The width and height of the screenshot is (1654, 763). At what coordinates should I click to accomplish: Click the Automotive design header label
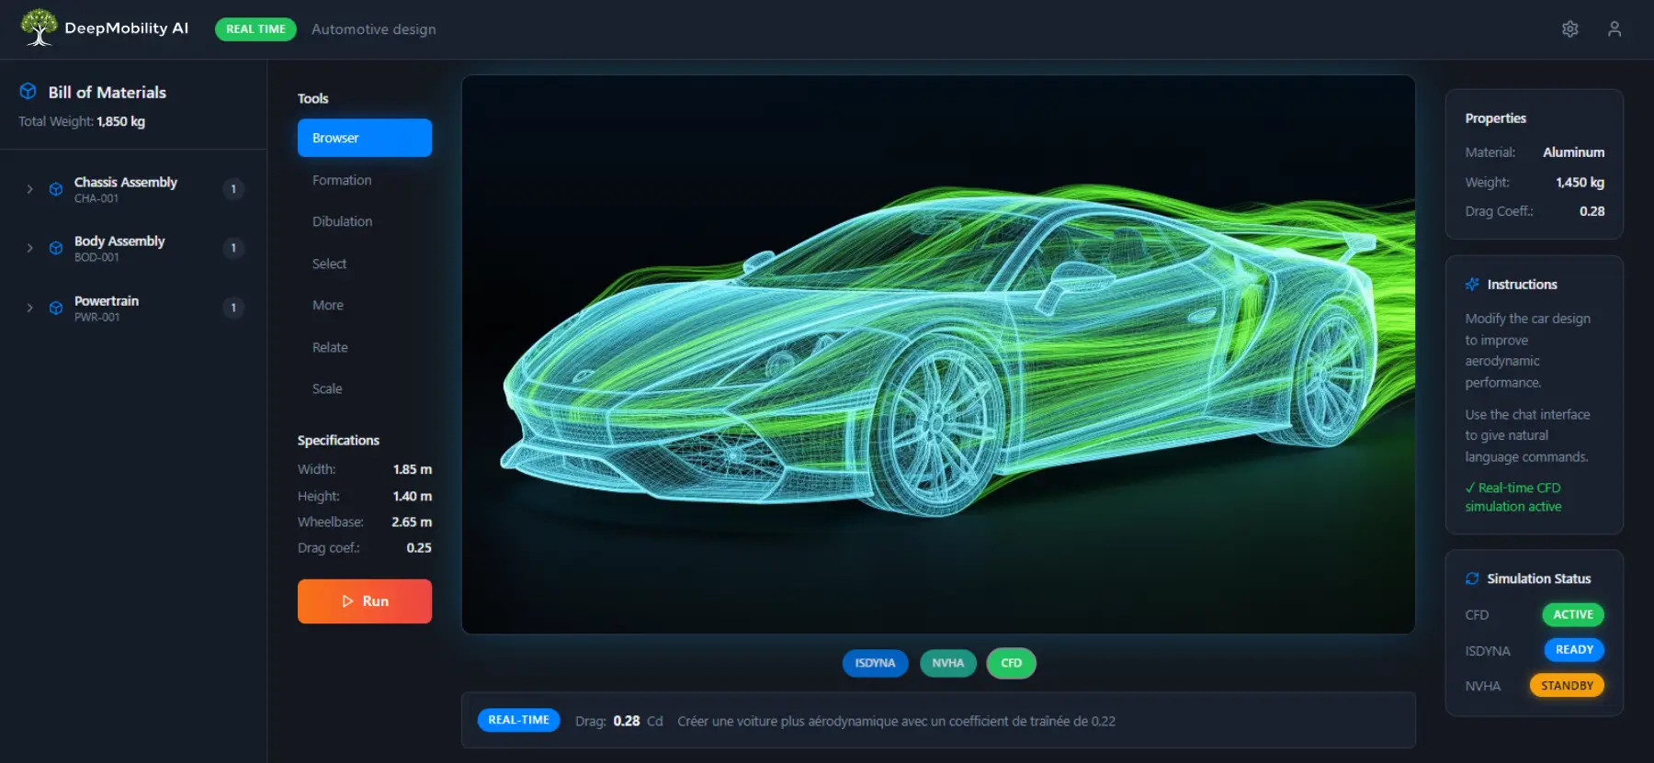pyautogui.click(x=374, y=29)
